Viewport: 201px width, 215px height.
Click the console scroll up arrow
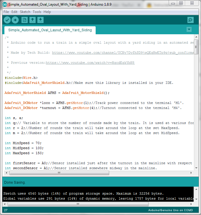coord(196,189)
